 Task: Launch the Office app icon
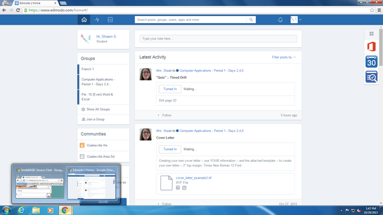[371, 47]
